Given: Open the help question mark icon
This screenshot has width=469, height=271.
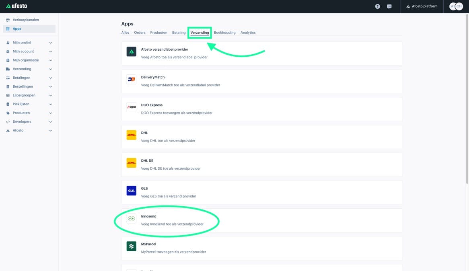Looking at the screenshot, I should pyautogui.click(x=377, y=6).
